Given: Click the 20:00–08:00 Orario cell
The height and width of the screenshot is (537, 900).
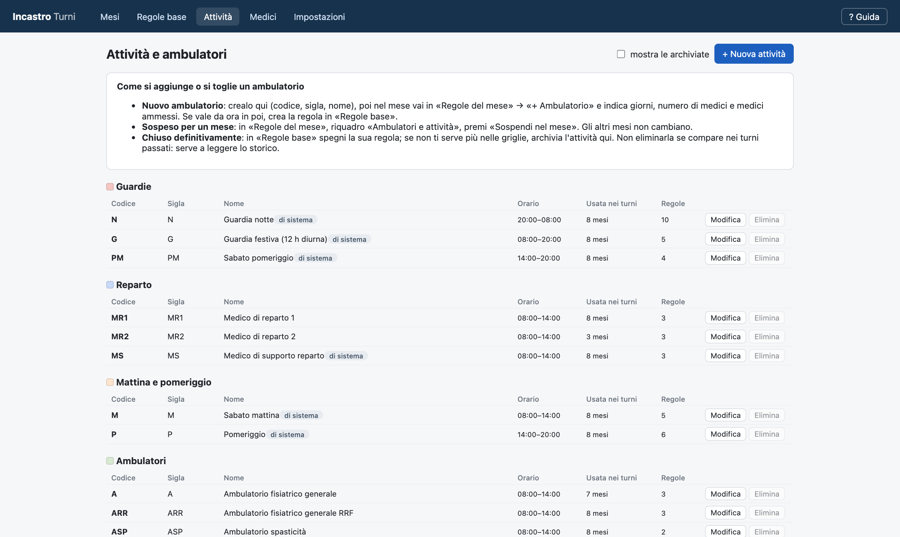Looking at the screenshot, I should coord(539,220).
